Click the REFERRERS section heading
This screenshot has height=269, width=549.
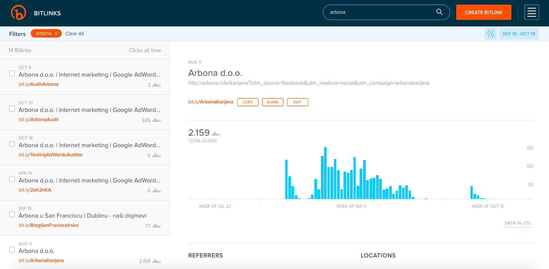point(205,256)
